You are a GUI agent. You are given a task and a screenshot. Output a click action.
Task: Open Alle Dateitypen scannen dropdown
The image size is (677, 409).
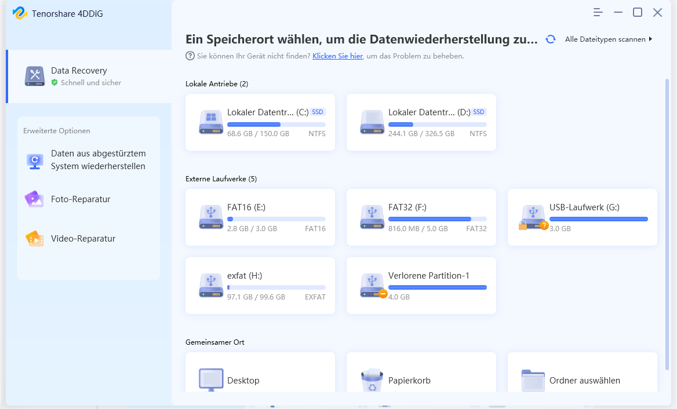coord(609,39)
